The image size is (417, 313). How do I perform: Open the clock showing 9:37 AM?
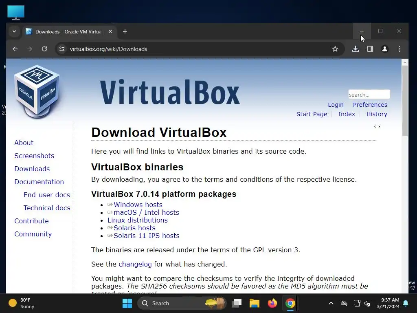point(388,303)
